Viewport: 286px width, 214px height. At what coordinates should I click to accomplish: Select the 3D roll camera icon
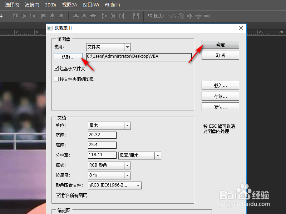click(x=181, y=16)
